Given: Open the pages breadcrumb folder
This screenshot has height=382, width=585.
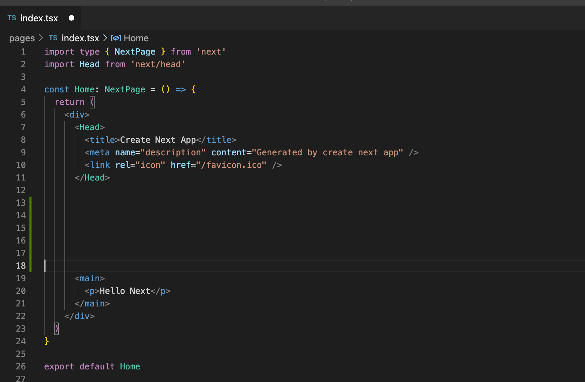Looking at the screenshot, I should coord(22,38).
